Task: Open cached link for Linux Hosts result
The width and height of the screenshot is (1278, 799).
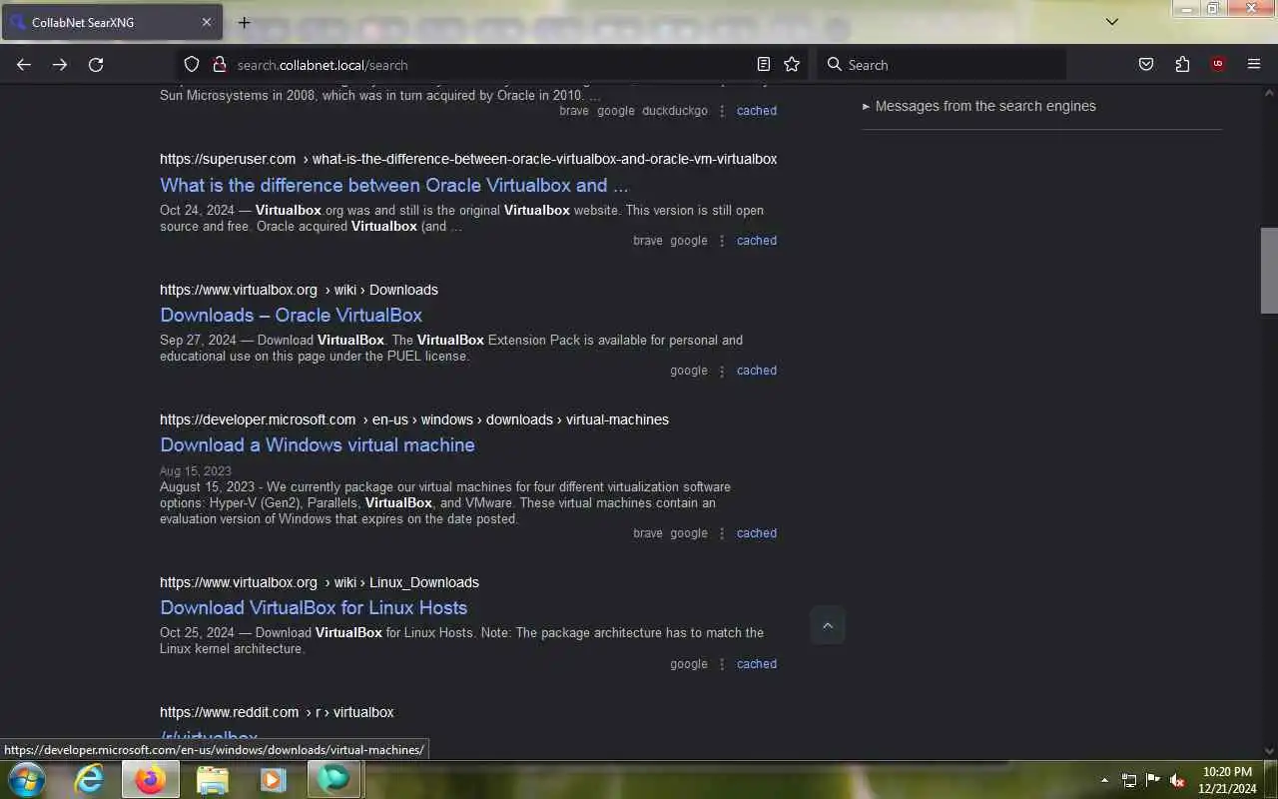Action: pos(757,664)
